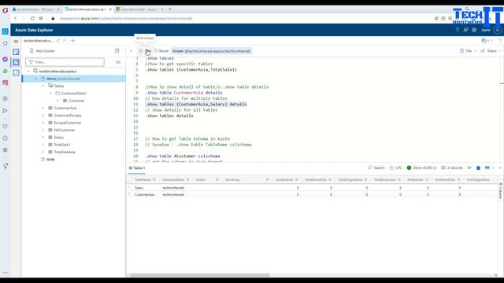
Task: Click Search in results toolbar
Action: (376, 167)
